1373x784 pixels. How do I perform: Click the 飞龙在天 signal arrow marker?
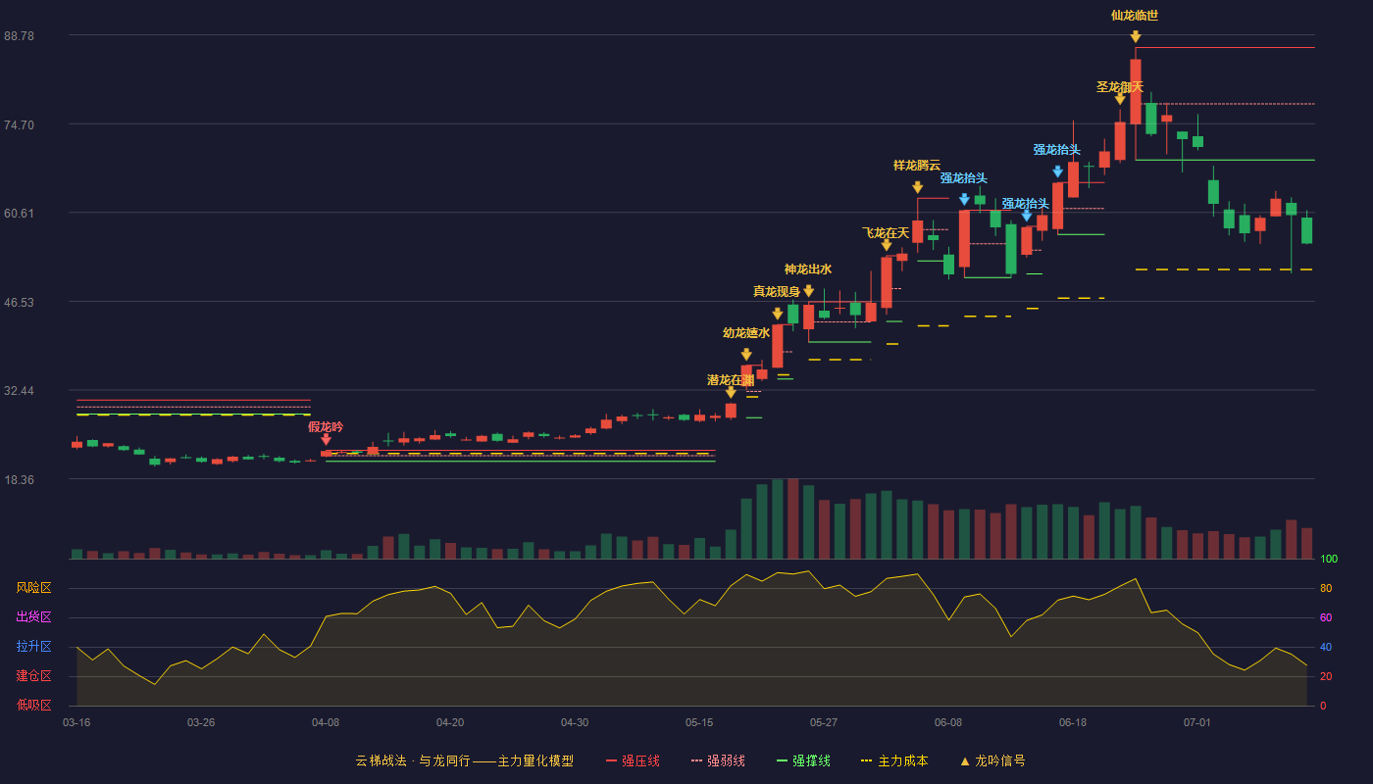(x=886, y=245)
